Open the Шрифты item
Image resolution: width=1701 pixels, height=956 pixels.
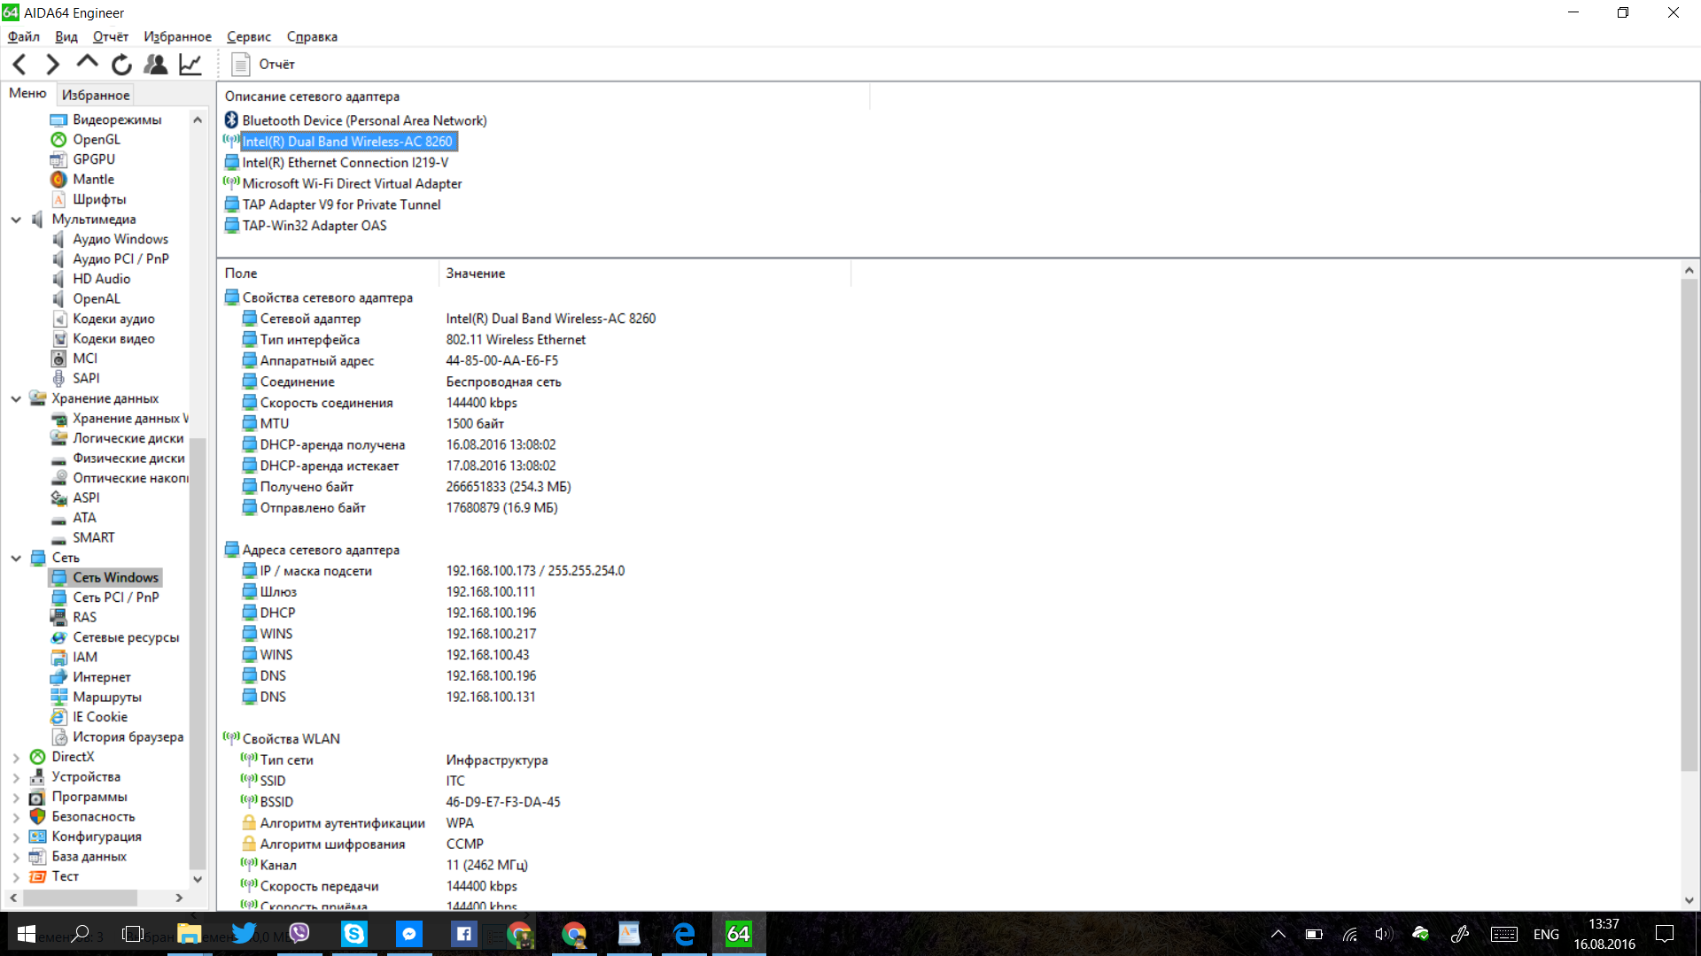99,199
